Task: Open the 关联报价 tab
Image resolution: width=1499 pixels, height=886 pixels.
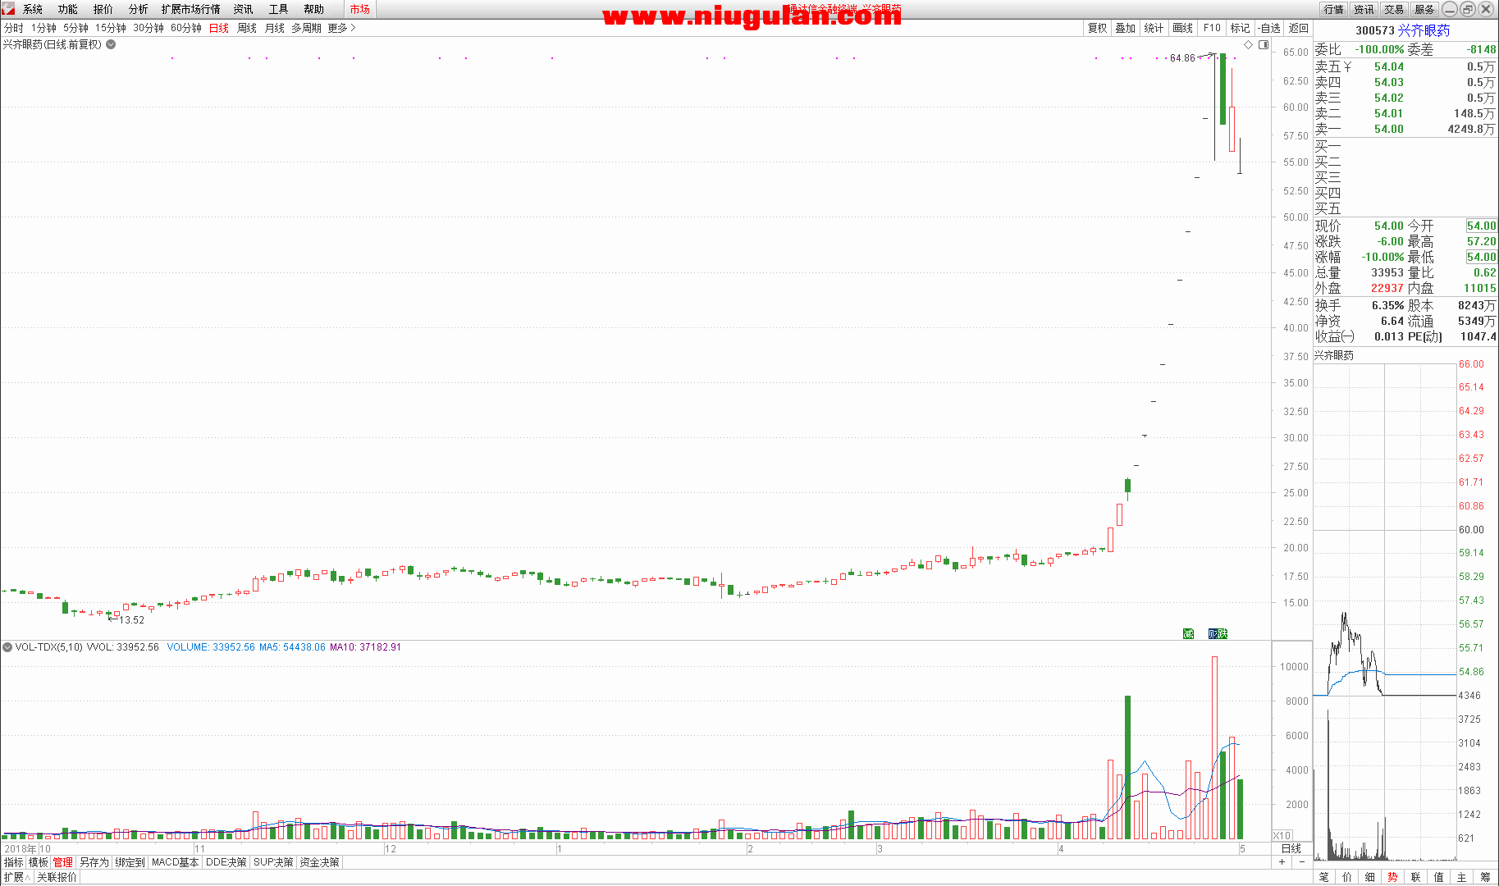Action: [57, 877]
